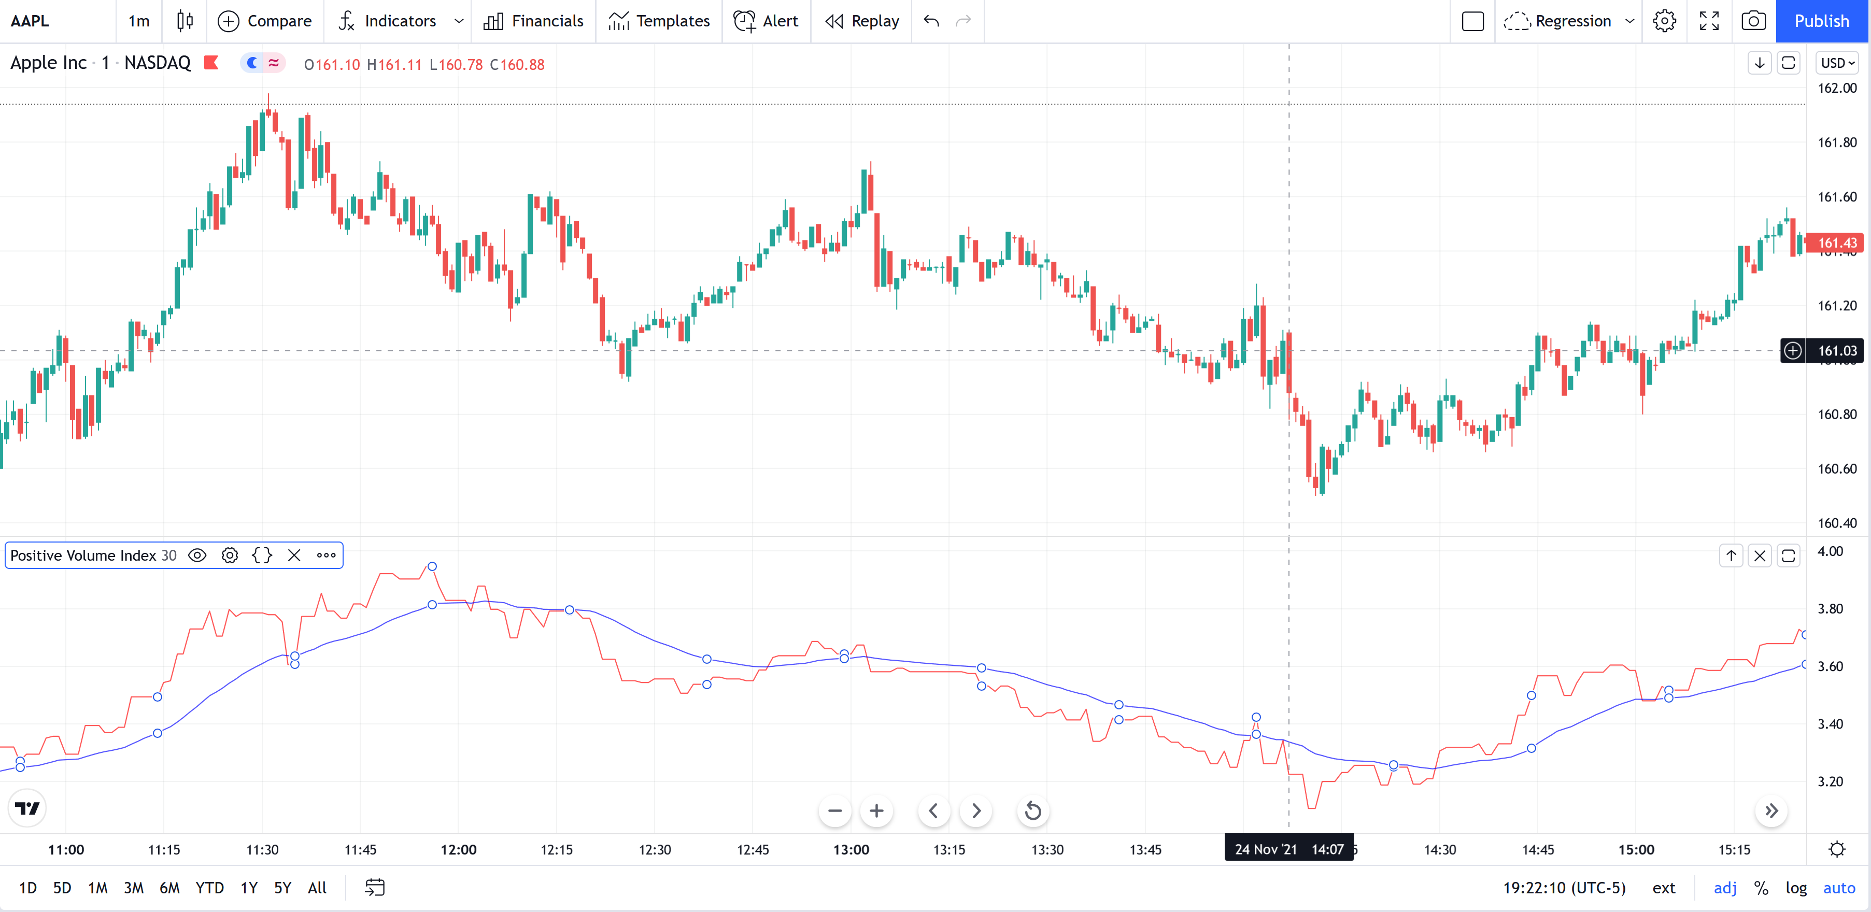Click the moon market status icon

[252, 63]
